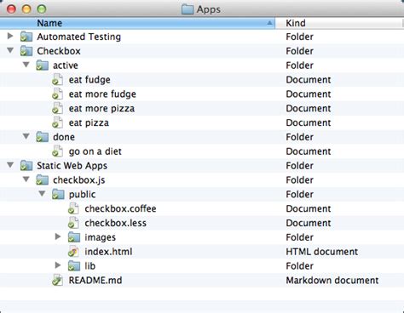Collapse the public folder
Screen dimensions: 404x313
(42, 194)
